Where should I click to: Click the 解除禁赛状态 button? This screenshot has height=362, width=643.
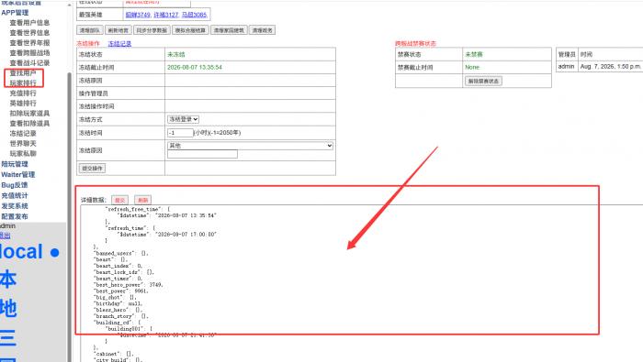(x=483, y=81)
